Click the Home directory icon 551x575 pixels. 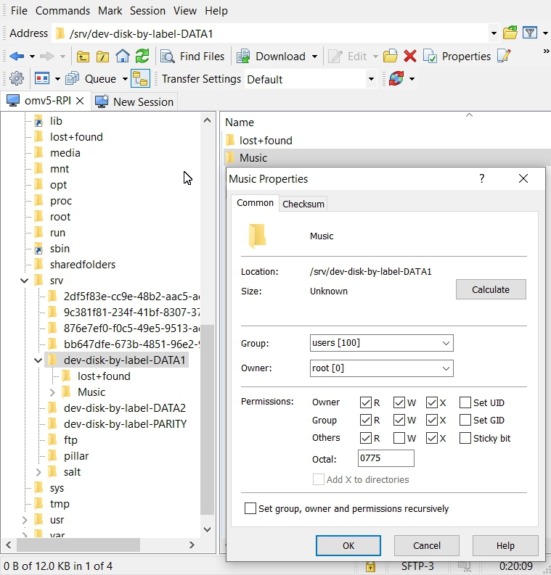point(123,57)
